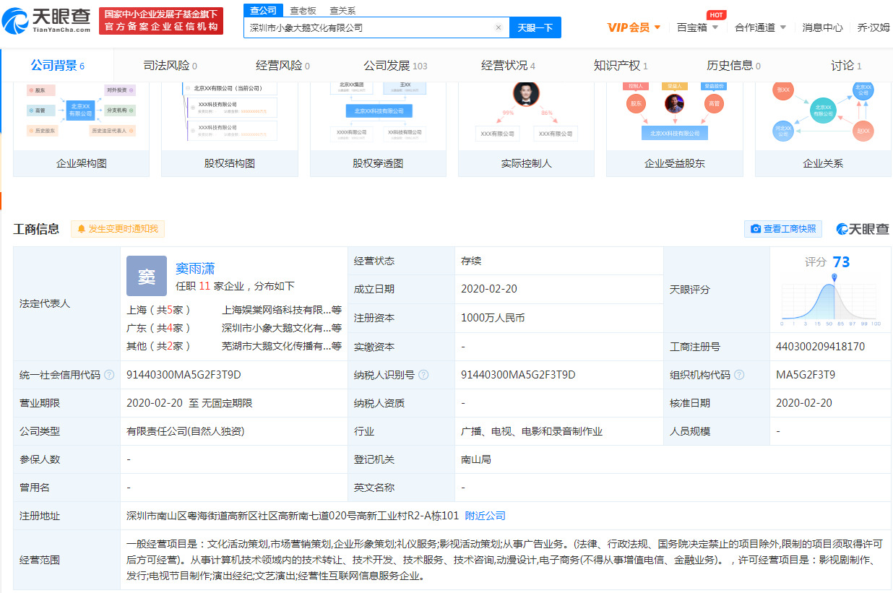This screenshot has width=893, height=593.
Task: Click the 天眼一下 search button
Action: pyautogui.click(x=535, y=27)
